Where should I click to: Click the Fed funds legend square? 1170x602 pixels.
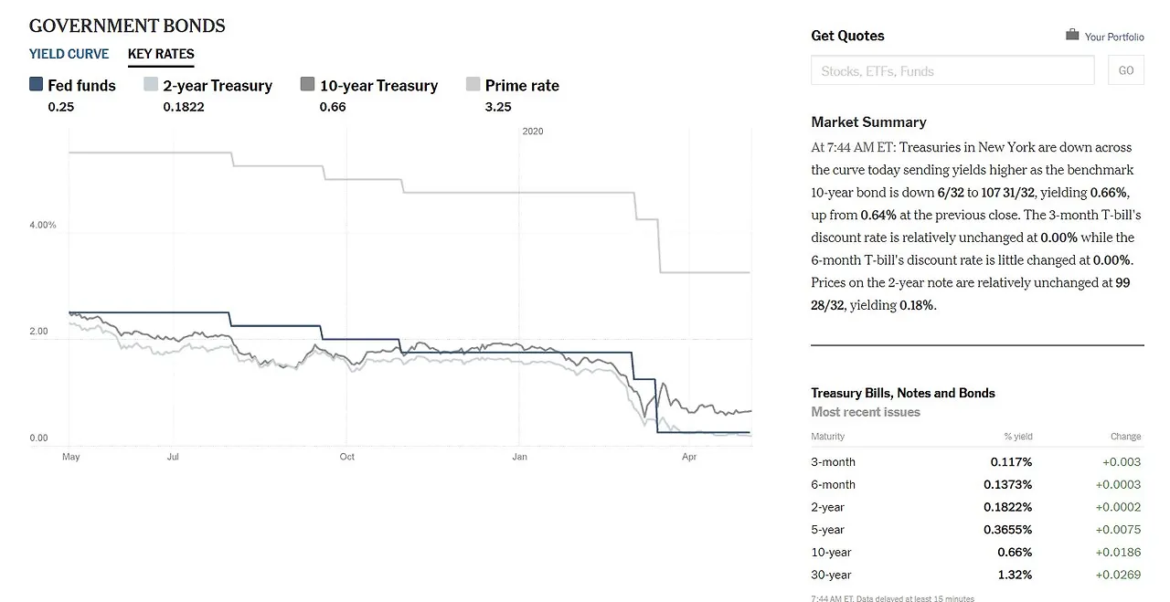35,84
